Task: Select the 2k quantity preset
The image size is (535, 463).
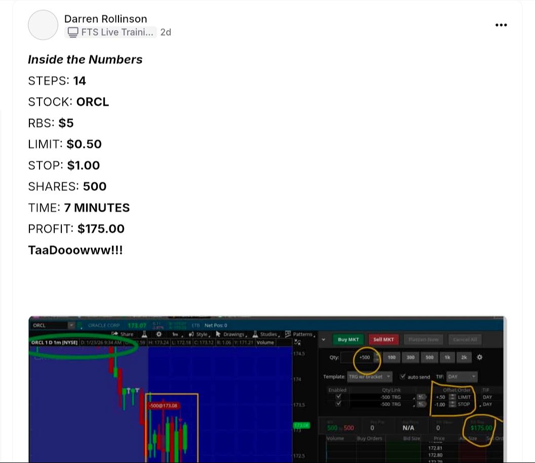Action: pos(464,357)
